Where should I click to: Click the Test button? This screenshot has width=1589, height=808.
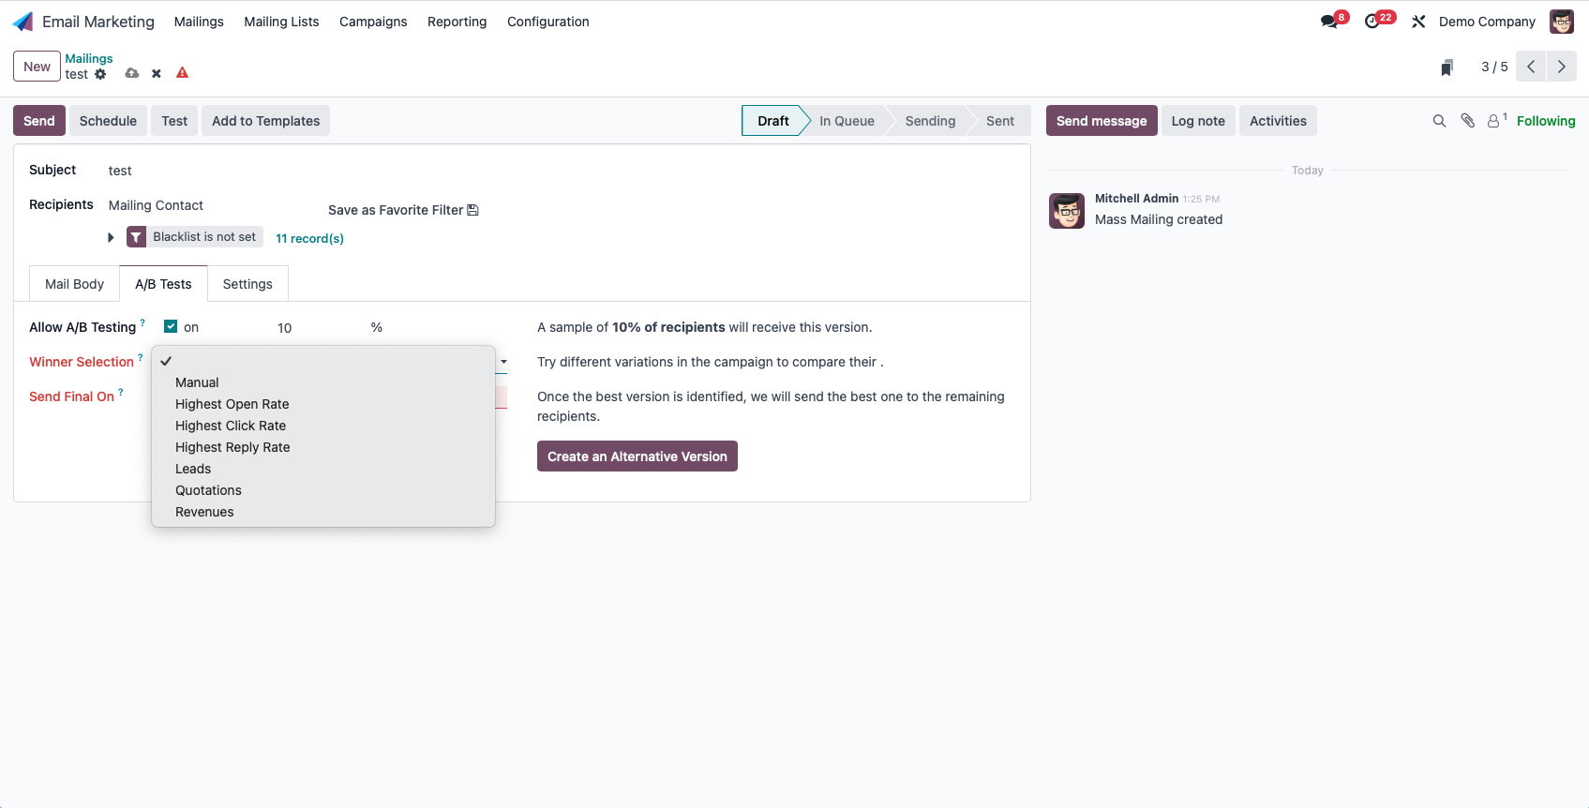pos(174,121)
